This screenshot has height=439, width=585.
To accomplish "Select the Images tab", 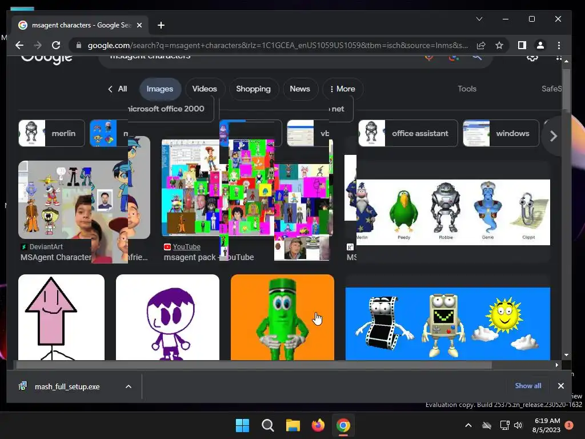I will tap(160, 89).
